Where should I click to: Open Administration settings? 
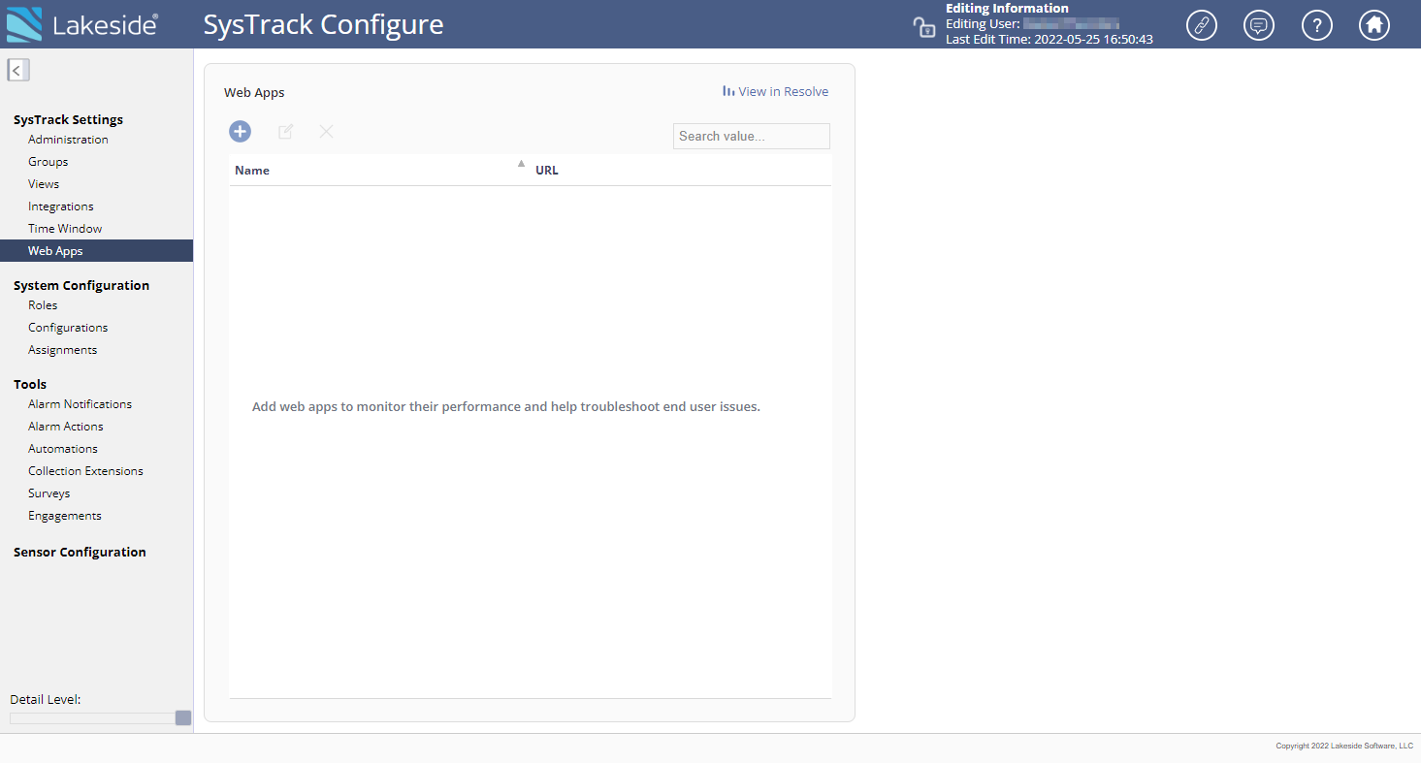[68, 140]
